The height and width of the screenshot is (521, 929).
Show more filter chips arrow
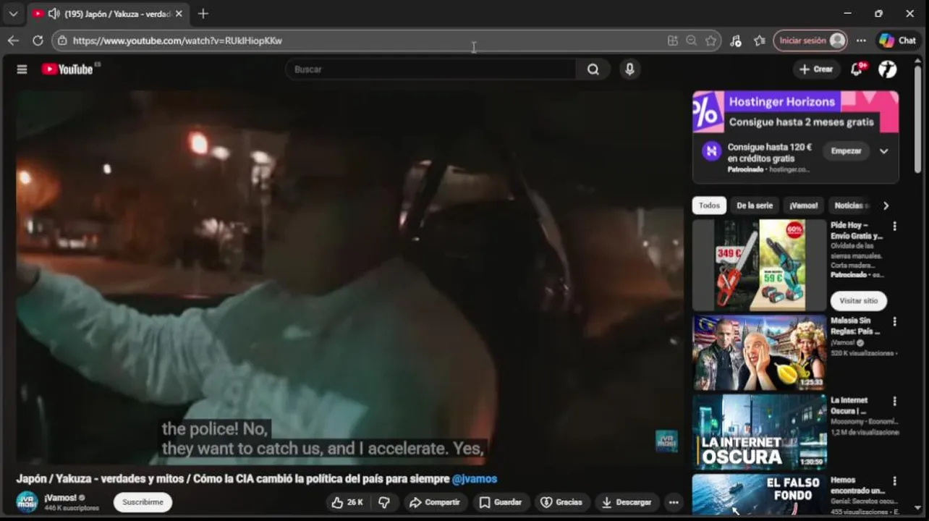886,206
